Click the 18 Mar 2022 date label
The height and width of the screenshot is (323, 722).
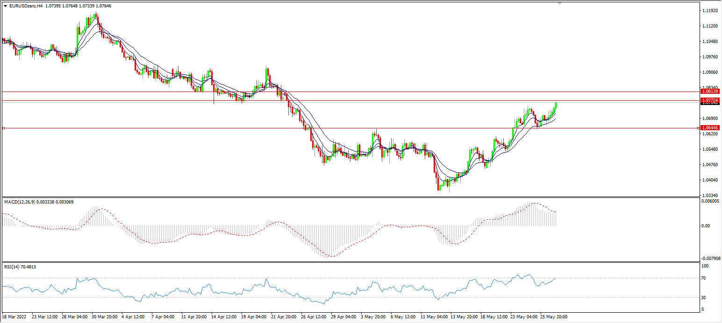[14, 317]
